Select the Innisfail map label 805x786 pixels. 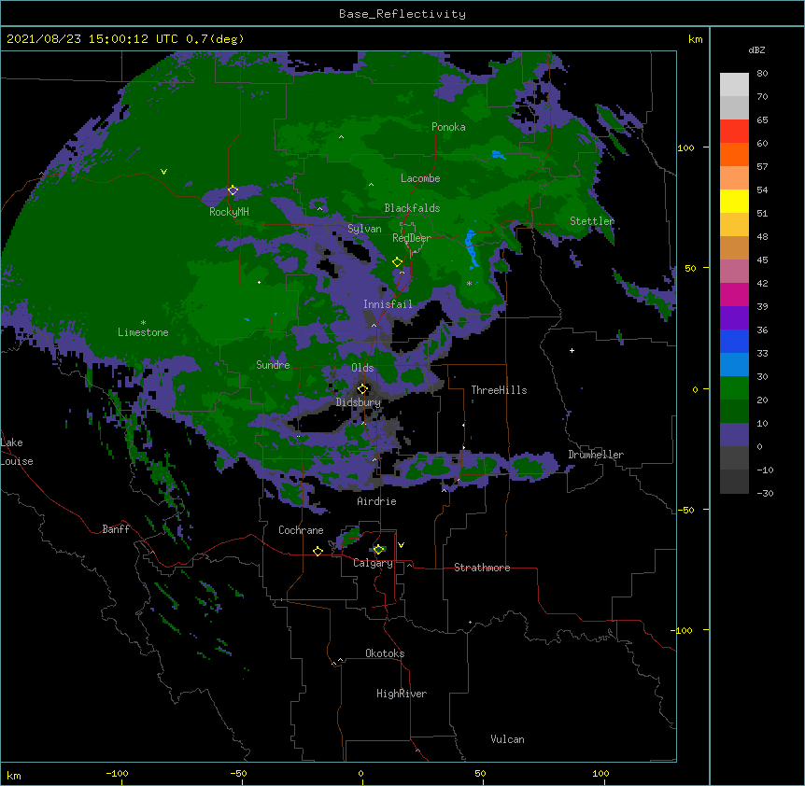point(388,304)
